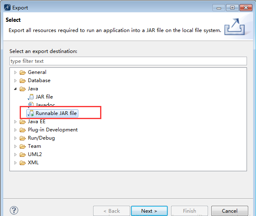
Task: Click the General folder icon
Action: [x=23, y=72]
